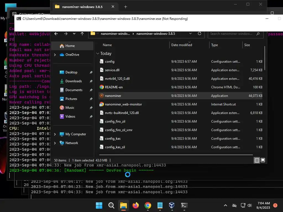Open recent locations dropdown chevron
This screenshot has width=283, height=212.
tap(74, 34)
